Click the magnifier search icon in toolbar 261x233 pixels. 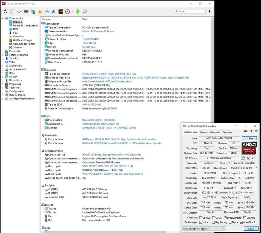click(x=85, y=11)
